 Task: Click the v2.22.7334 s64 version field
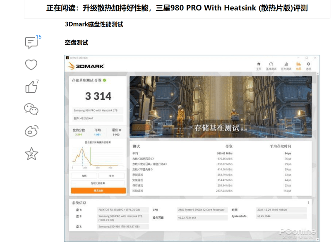tap(202, 218)
